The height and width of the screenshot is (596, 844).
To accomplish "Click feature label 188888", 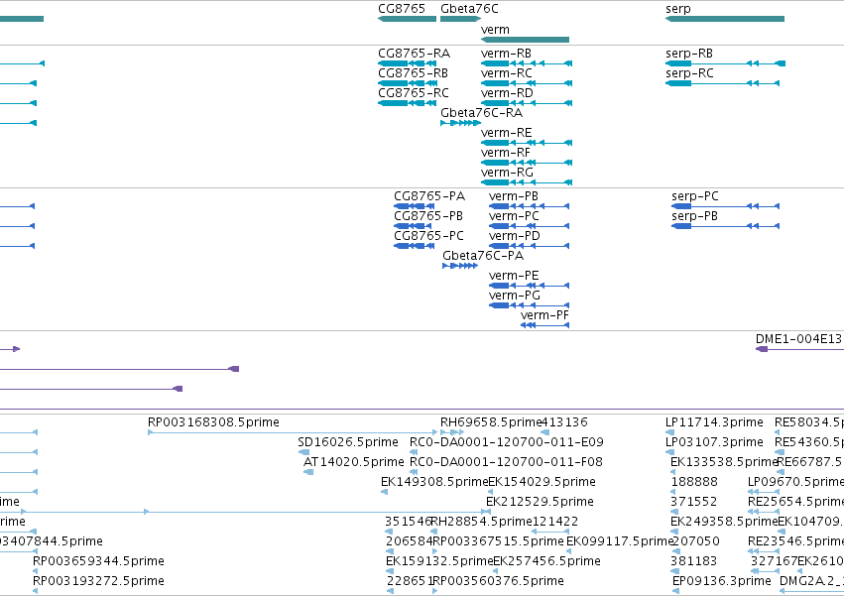I will (x=694, y=482).
